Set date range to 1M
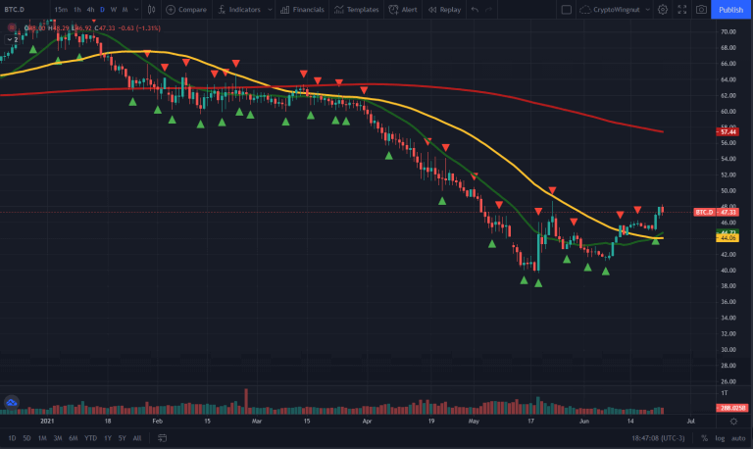 42,438
